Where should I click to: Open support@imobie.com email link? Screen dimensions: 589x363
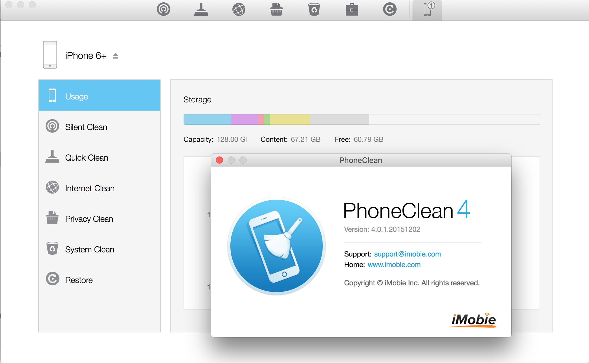point(407,254)
